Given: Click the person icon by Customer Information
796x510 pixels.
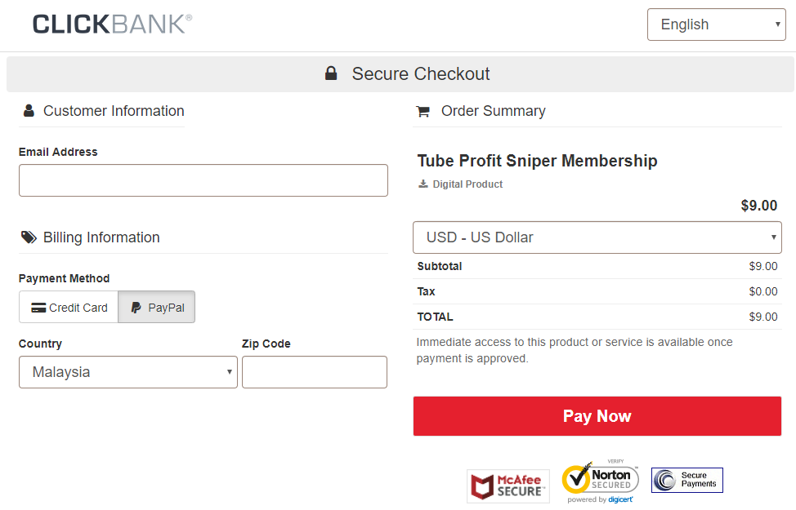Looking at the screenshot, I should 29,110.
